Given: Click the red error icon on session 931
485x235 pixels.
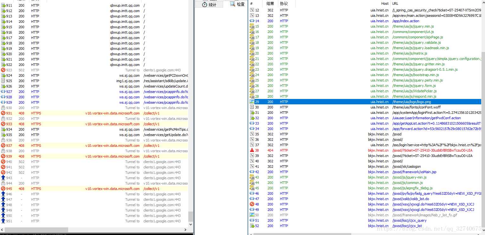Looking at the screenshot, I should click(3, 113).
